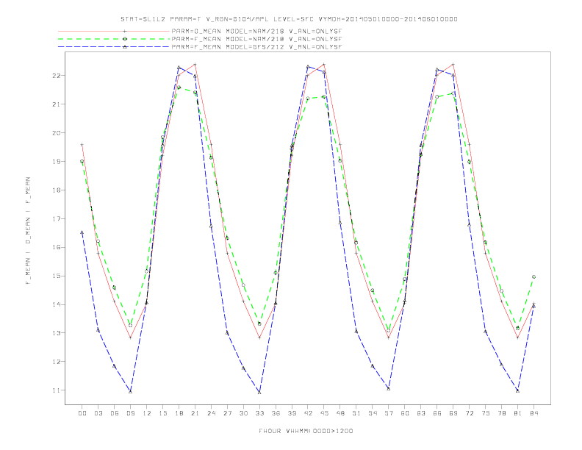The width and height of the screenshot is (582, 450).
Task: Click green circle data point at hour 84
Action: click(x=533, y=276)
